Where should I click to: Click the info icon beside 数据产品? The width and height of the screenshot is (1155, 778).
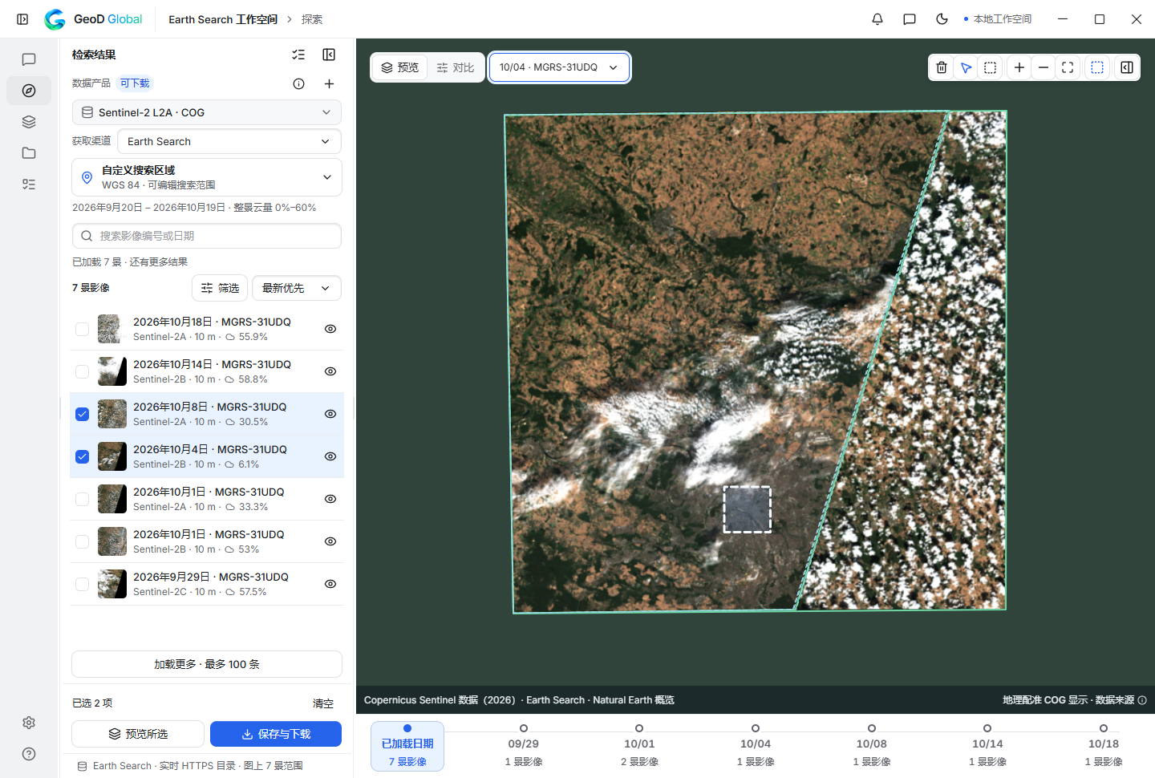[x=298, y=83]
